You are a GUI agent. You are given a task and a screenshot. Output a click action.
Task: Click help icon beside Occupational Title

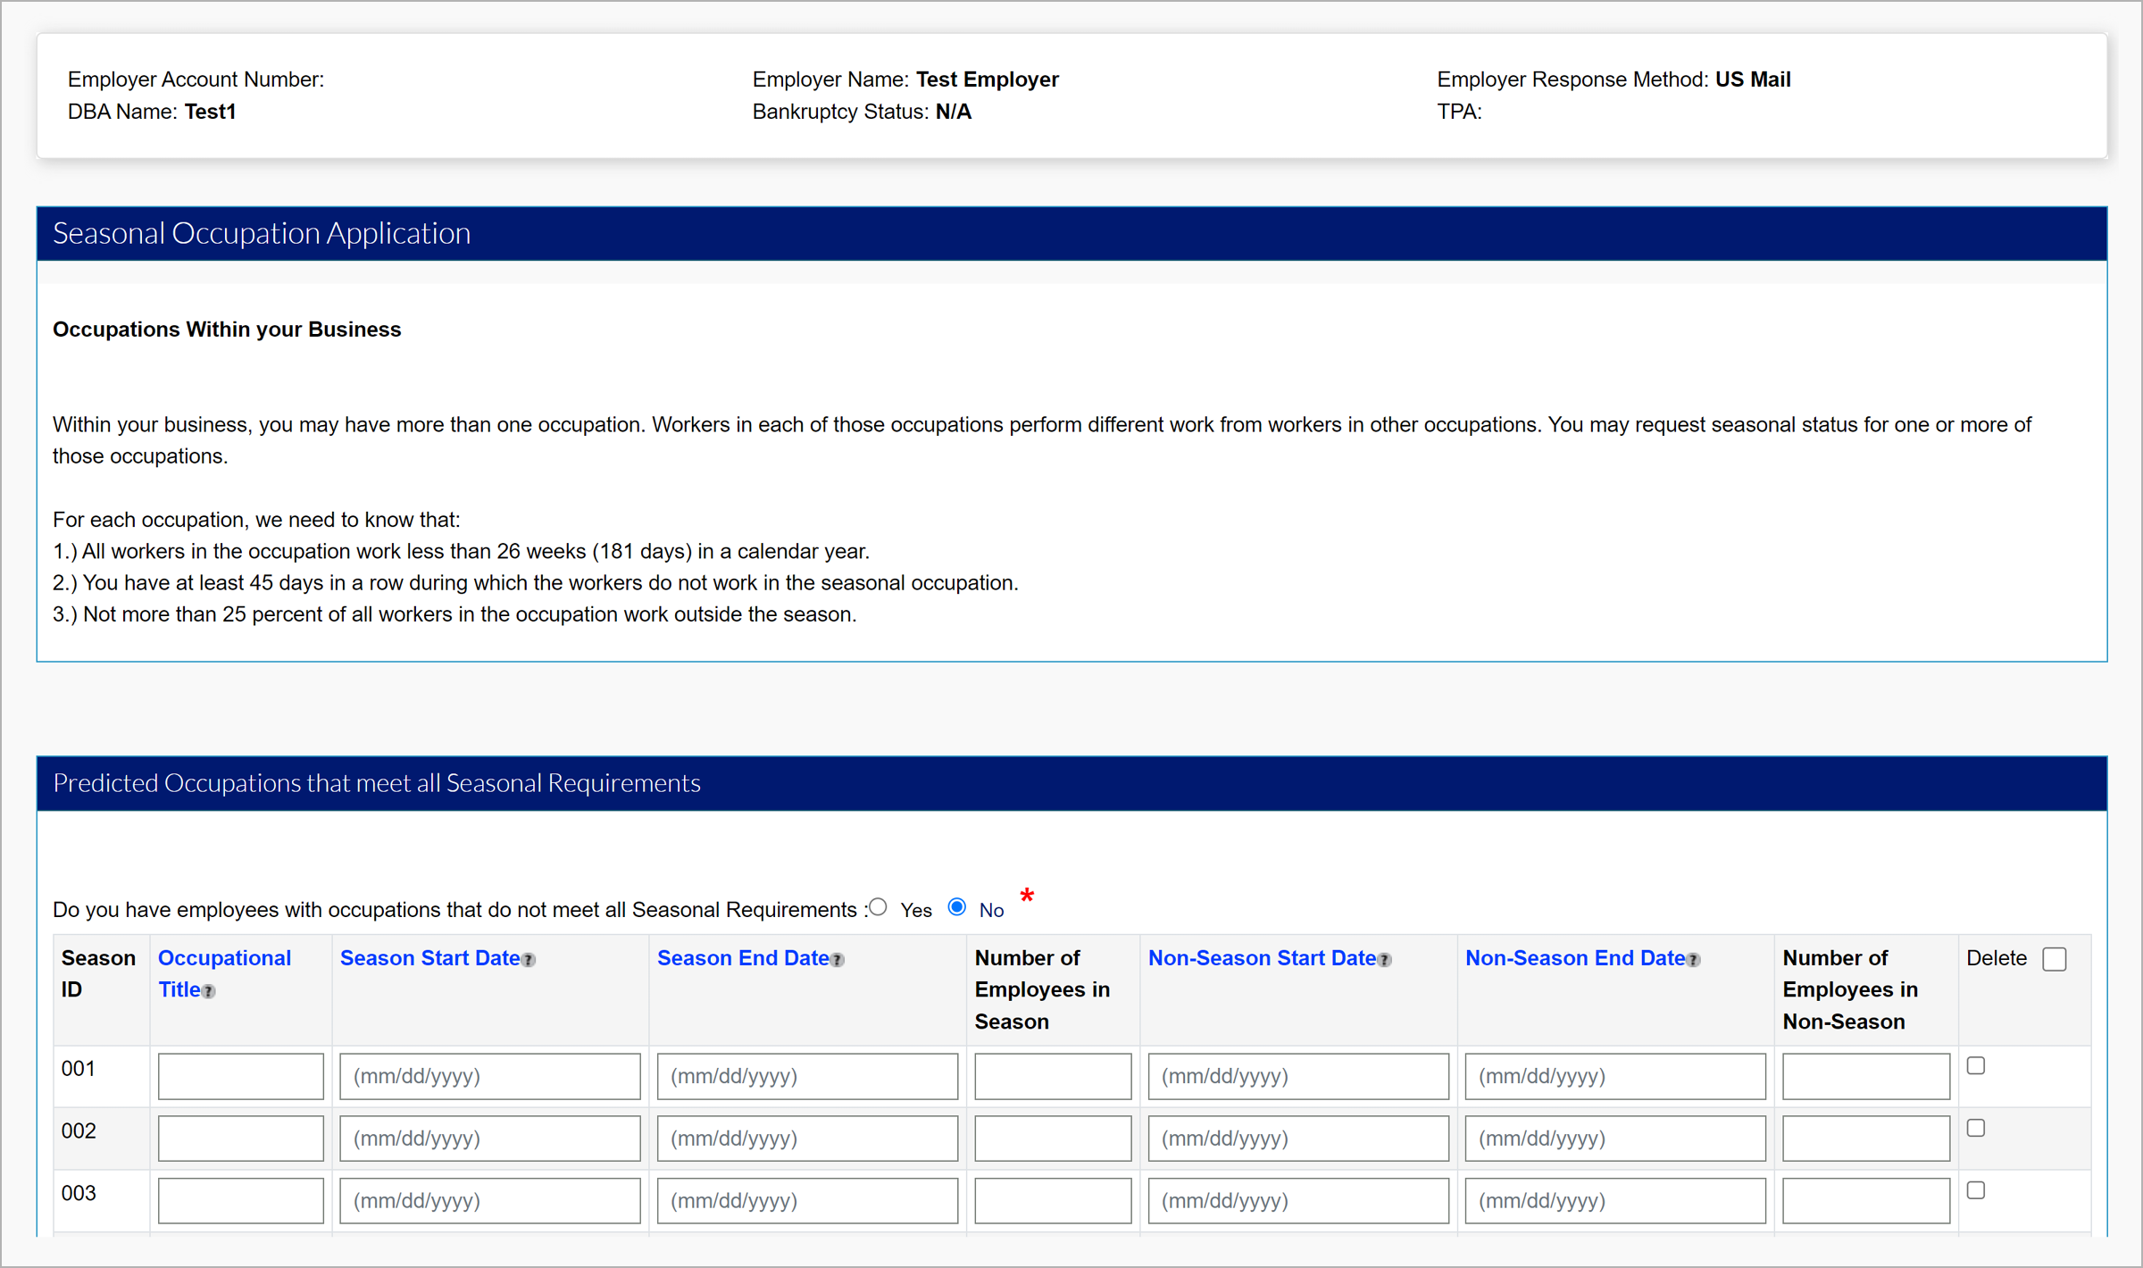point(209,992)
